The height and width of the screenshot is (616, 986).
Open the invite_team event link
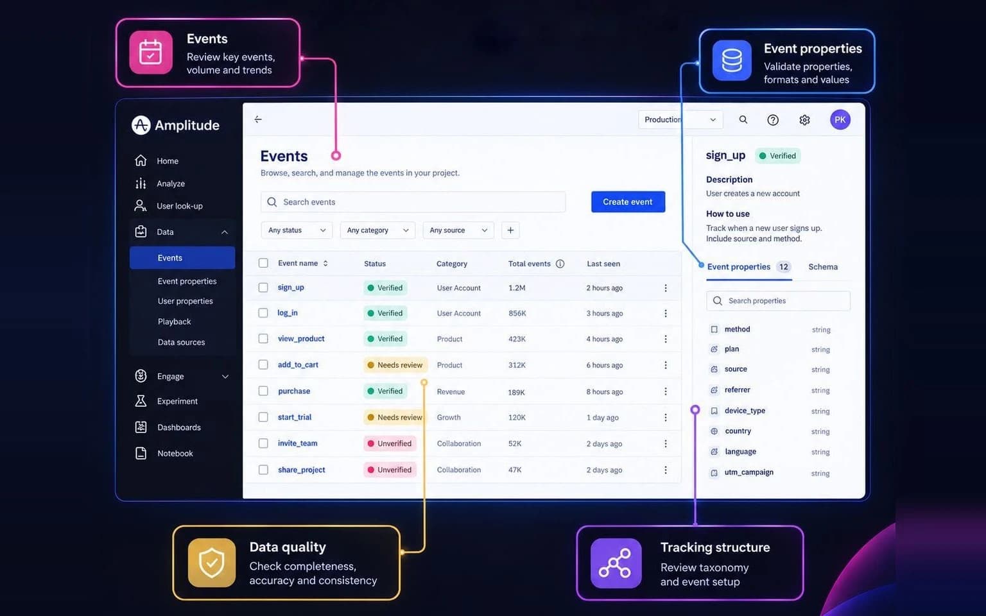(297, 443)
